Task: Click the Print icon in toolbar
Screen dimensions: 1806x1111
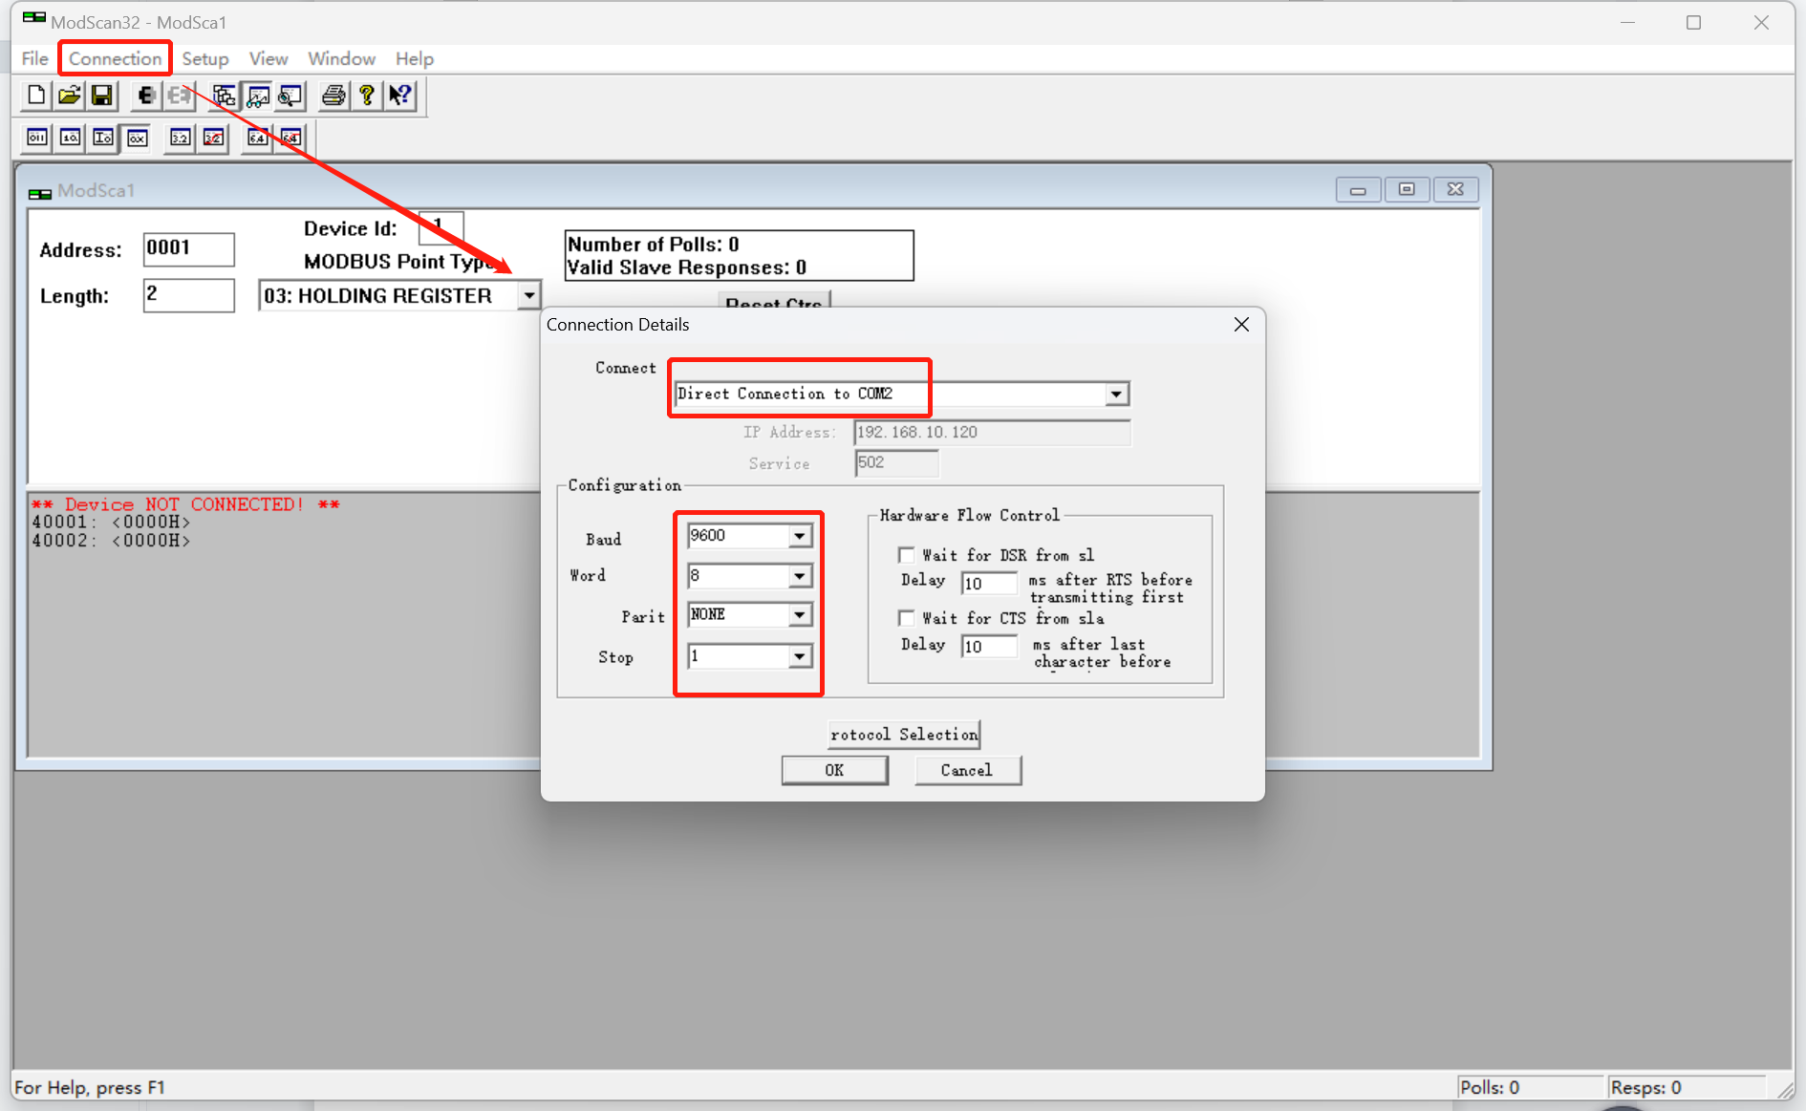Action: point(333,96)
